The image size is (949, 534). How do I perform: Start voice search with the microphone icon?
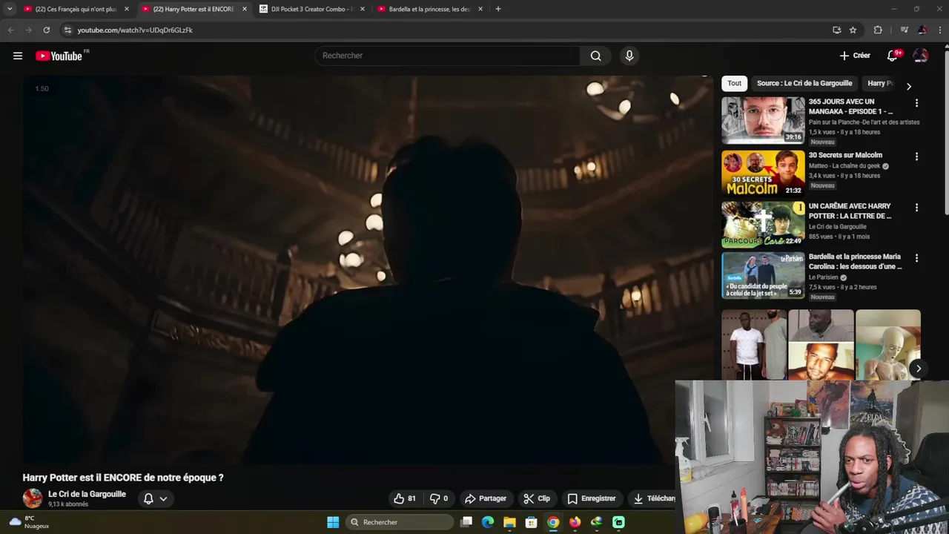click(x=629, y=56)
